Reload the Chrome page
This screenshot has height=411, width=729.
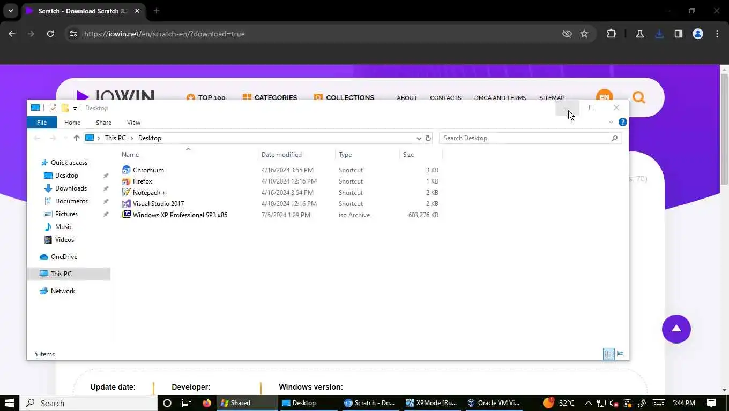50,34
